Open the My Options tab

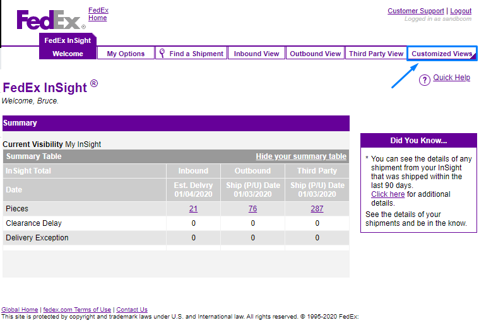(126, 54)
